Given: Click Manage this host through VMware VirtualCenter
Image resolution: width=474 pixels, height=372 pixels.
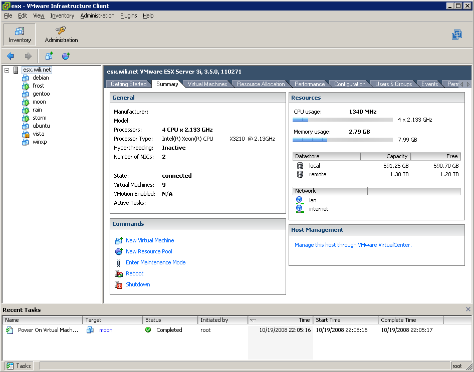Looking at the screenshot, I should (x=353, y=245).
